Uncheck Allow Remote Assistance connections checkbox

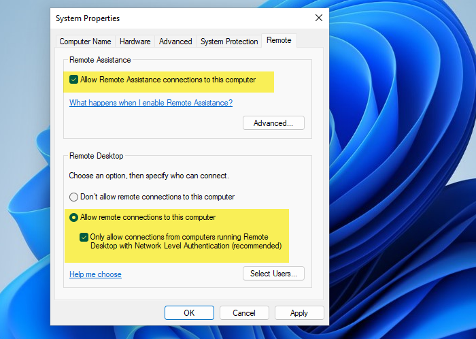pos(74,80)
